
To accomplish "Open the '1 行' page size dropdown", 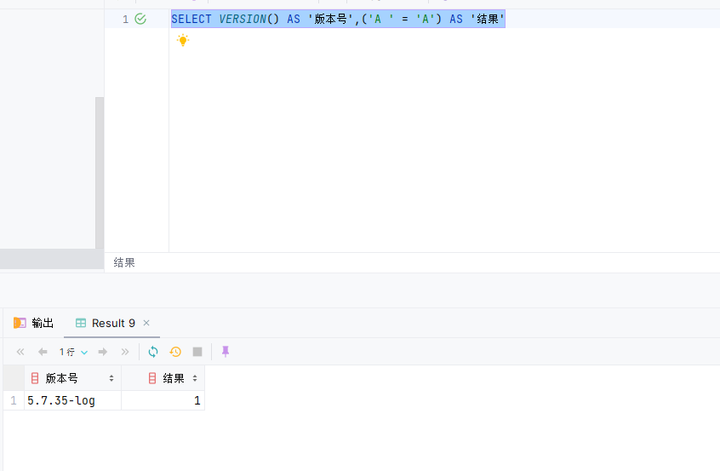I will click(73, 352).
